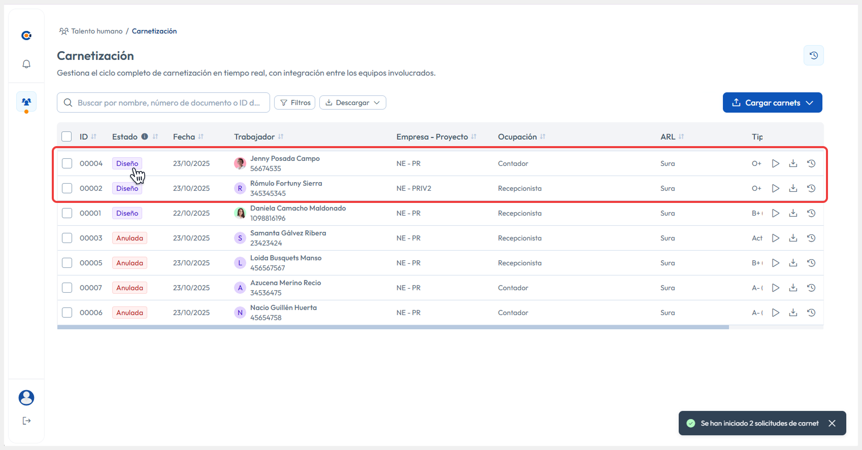Check the box for row ID 00004
This screenshot has height=450, width=862.
pyautogui.click(x=67, y=163)
